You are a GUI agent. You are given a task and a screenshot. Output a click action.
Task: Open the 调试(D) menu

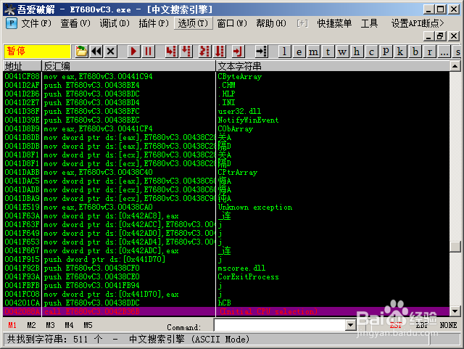(115, 23)
